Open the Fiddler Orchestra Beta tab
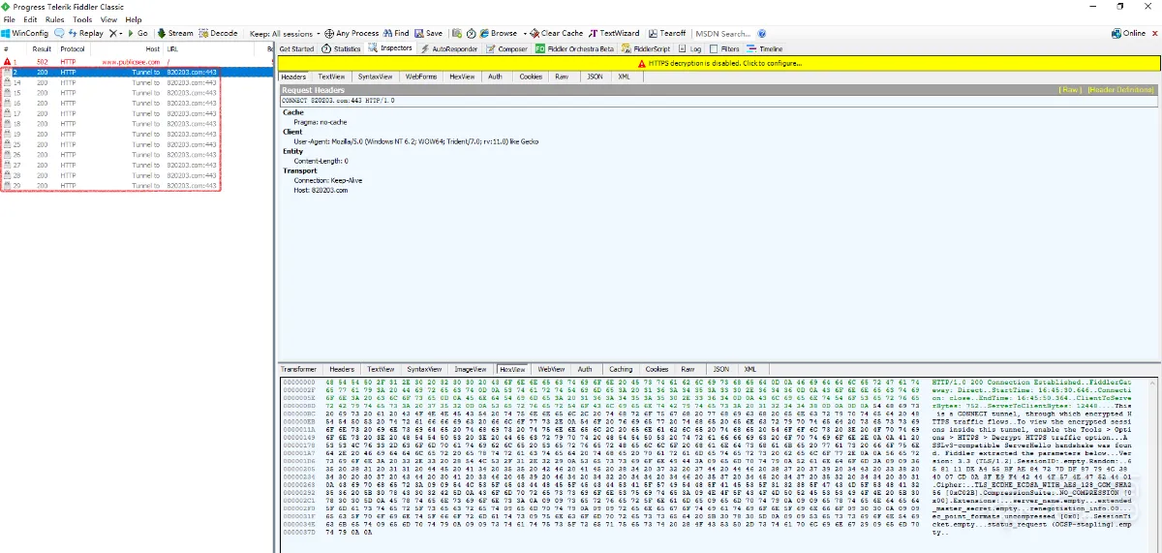This screenshot has height=553, width=1162. click(575, 48)
